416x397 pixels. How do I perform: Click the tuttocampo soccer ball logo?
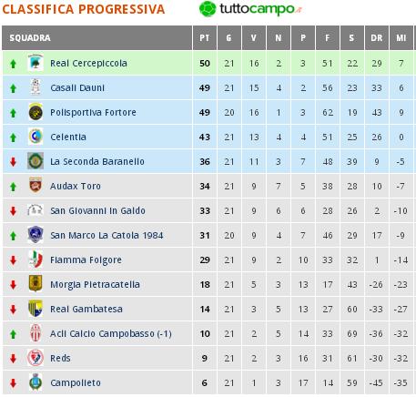click(208, 9)
